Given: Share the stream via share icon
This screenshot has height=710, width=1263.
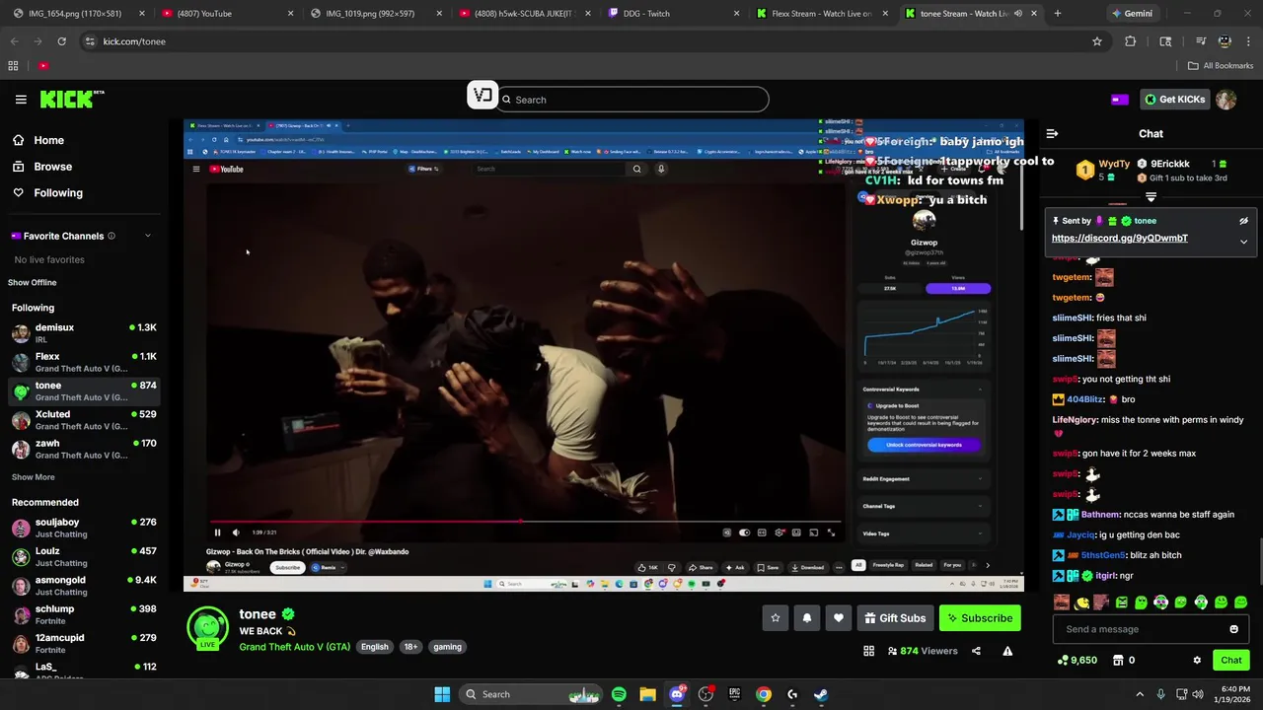Looking at the screenshot, I should [976, 651].
